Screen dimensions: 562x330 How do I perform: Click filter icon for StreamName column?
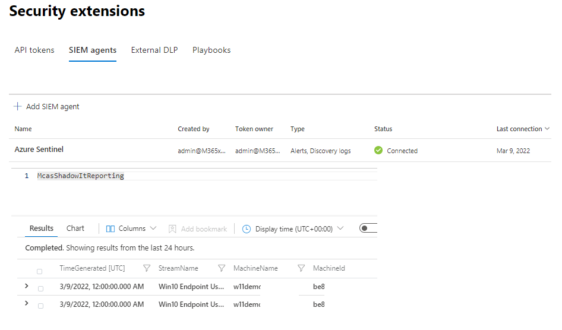point(222,268)
